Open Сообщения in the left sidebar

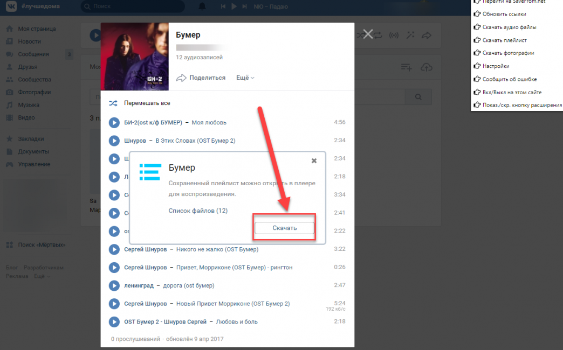click(x=33, y=54)
